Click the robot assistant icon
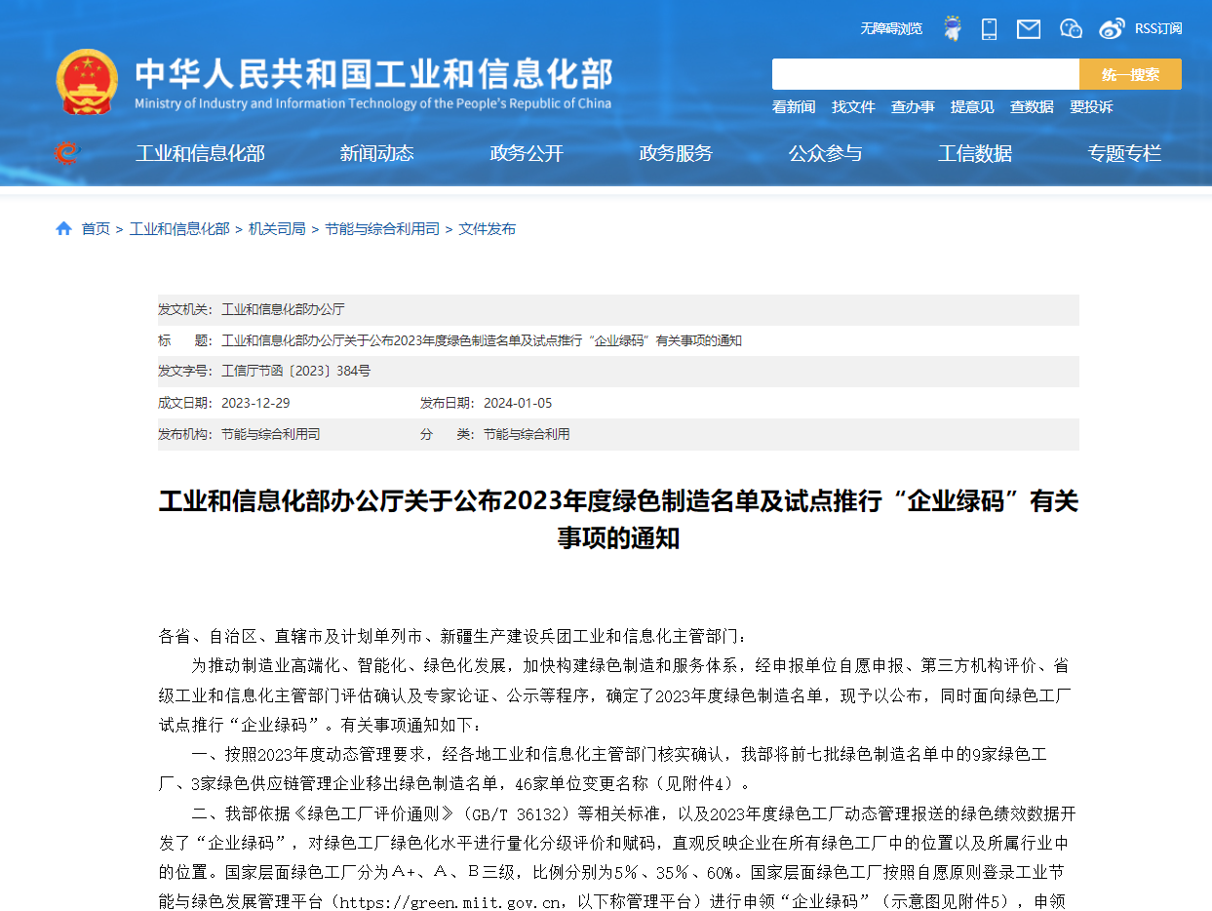The width and height of the screenshot is (1212, 911). 953,28
